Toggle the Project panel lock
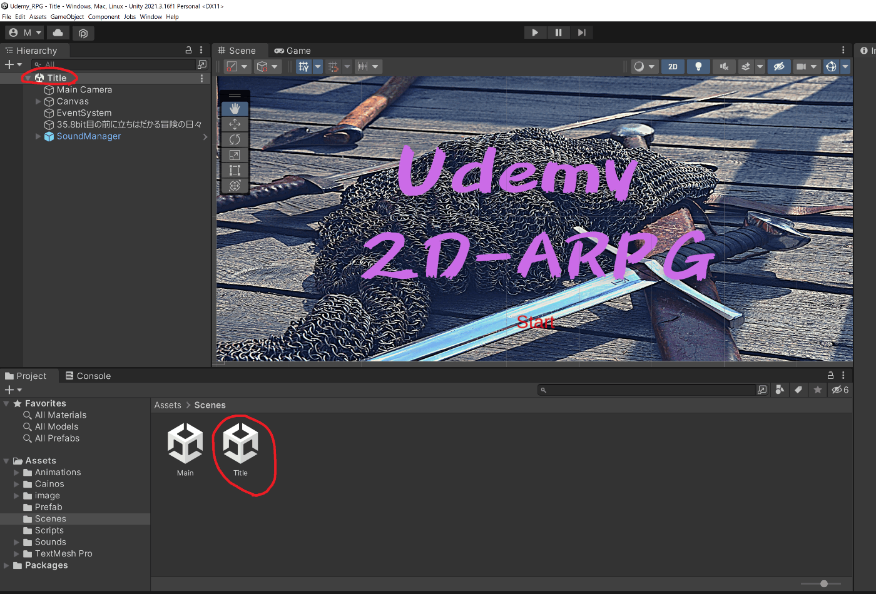Image resolution: width=876 pixels, height=594 pixels. pyautogui.click(x=831, y=375)
